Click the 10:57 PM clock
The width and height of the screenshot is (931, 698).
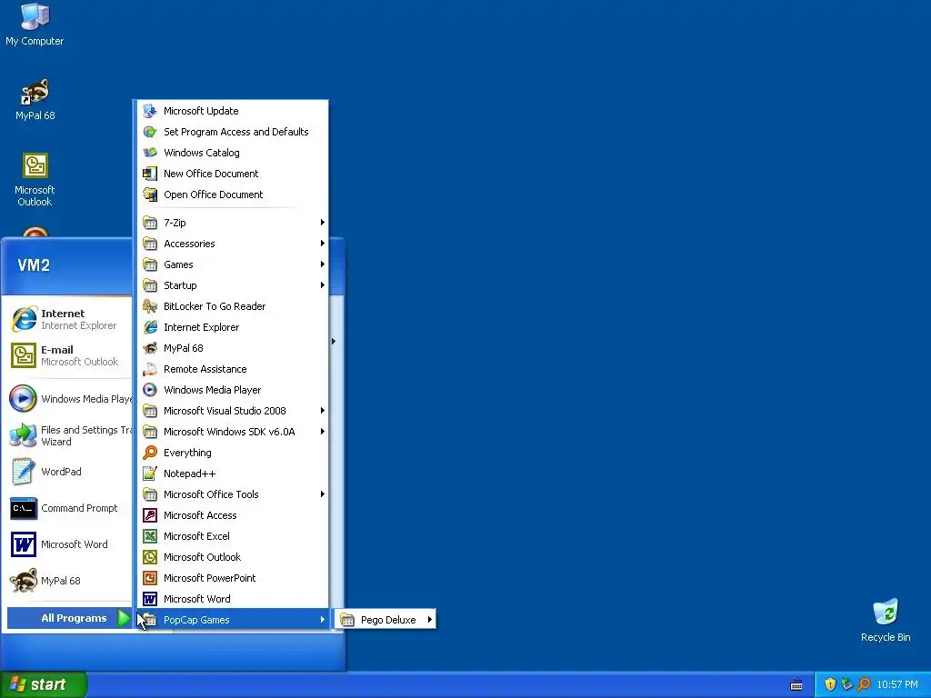click(897, 685)
